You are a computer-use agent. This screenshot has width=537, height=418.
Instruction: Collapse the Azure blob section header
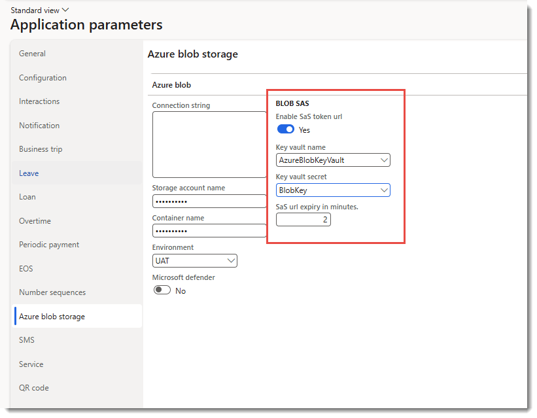tap(171, 85)
